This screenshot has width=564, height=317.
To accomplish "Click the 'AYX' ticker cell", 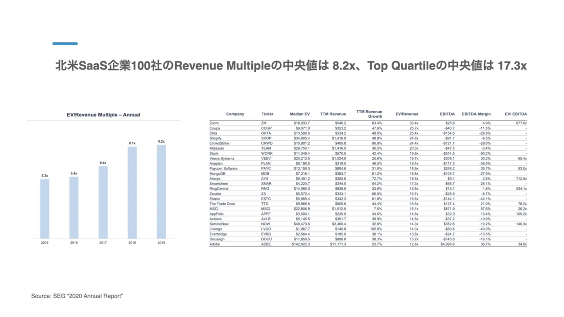I will coord(265,178).
